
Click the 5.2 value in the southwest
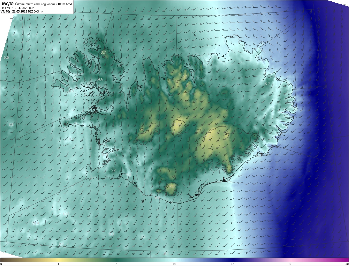[113, 170]
